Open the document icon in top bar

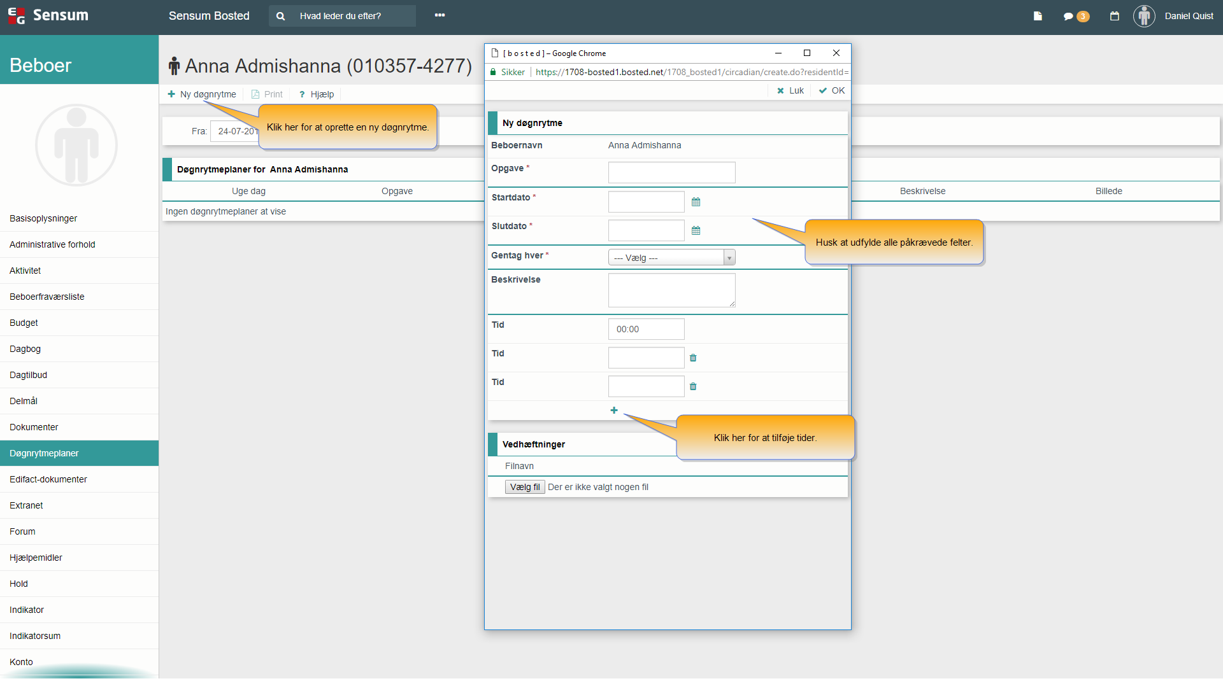1038,16
